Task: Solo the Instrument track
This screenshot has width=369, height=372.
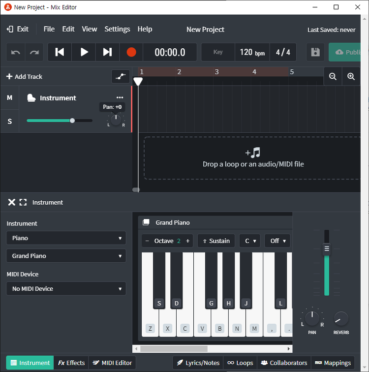Action: point(9,121)
